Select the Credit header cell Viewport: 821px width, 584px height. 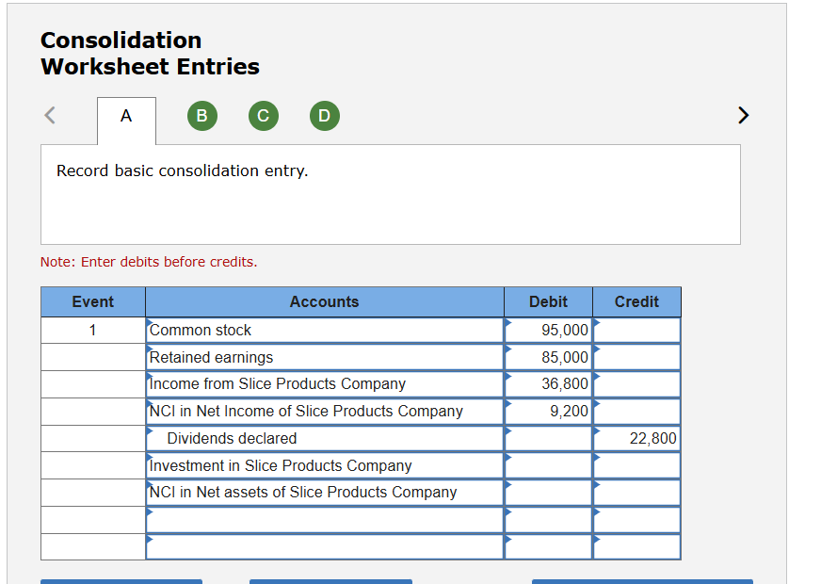[636, 301]
